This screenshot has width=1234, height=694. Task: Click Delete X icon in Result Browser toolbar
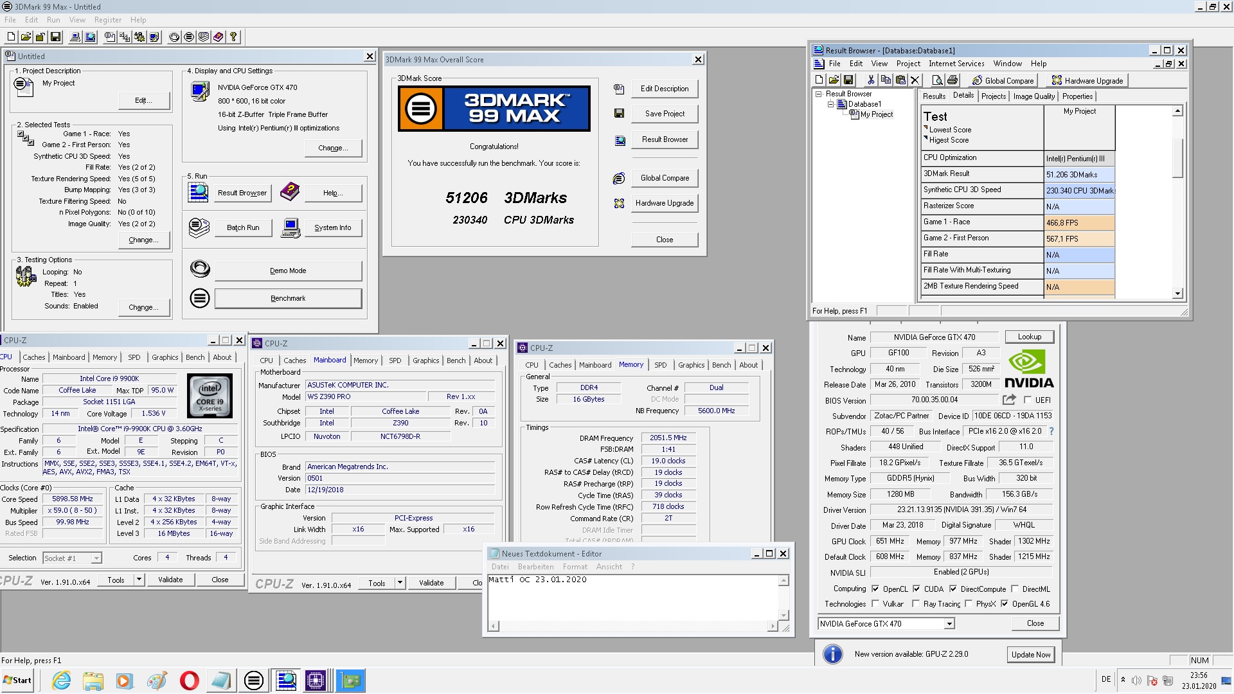click(x=915, y=80)
